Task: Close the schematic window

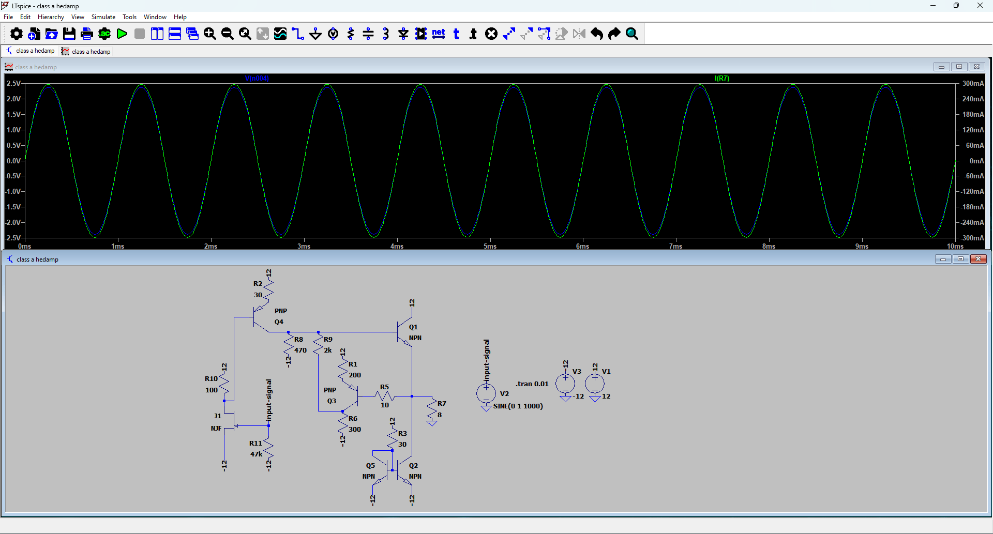Action: pos(978,259)
